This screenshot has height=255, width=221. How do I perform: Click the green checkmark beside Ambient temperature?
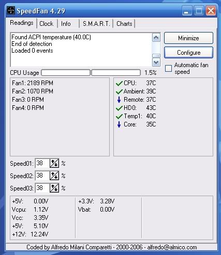pyautogui.click(x=119, y=92)
